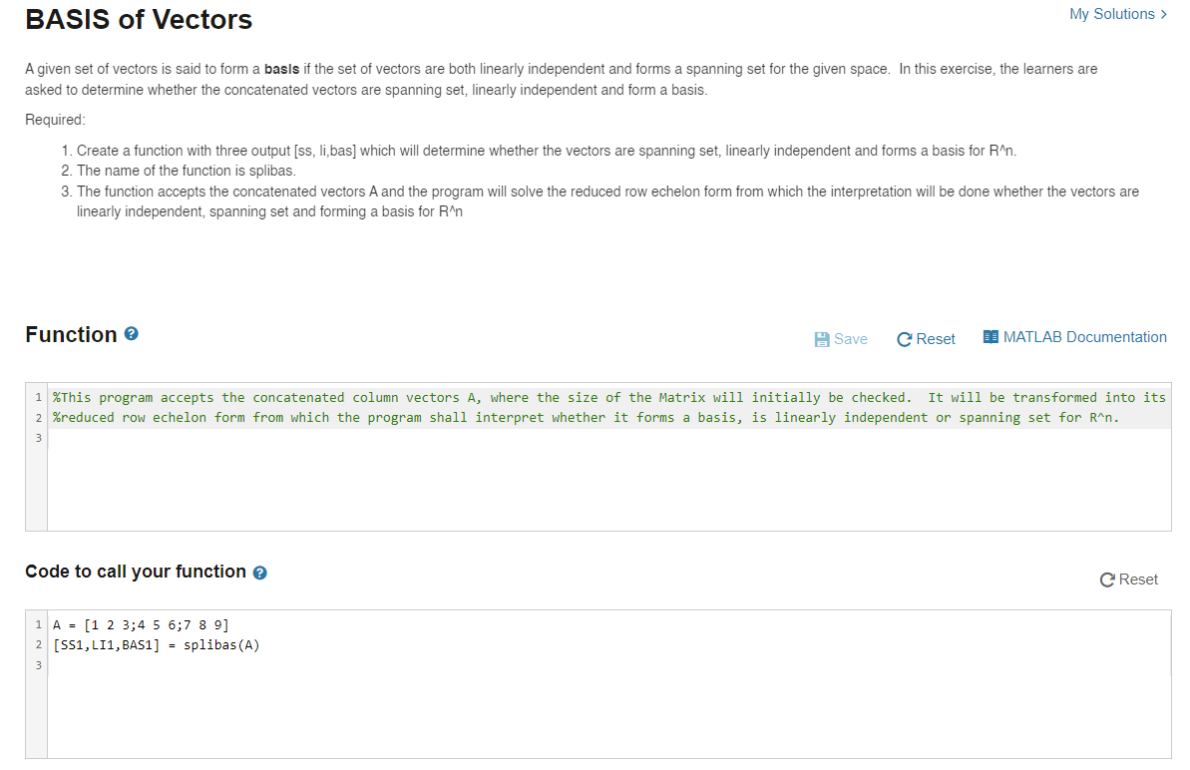The width and height of the screenshot is (1190, 770).
Task: Click line number 2 in the call code gutter
Action: [38, 644]
